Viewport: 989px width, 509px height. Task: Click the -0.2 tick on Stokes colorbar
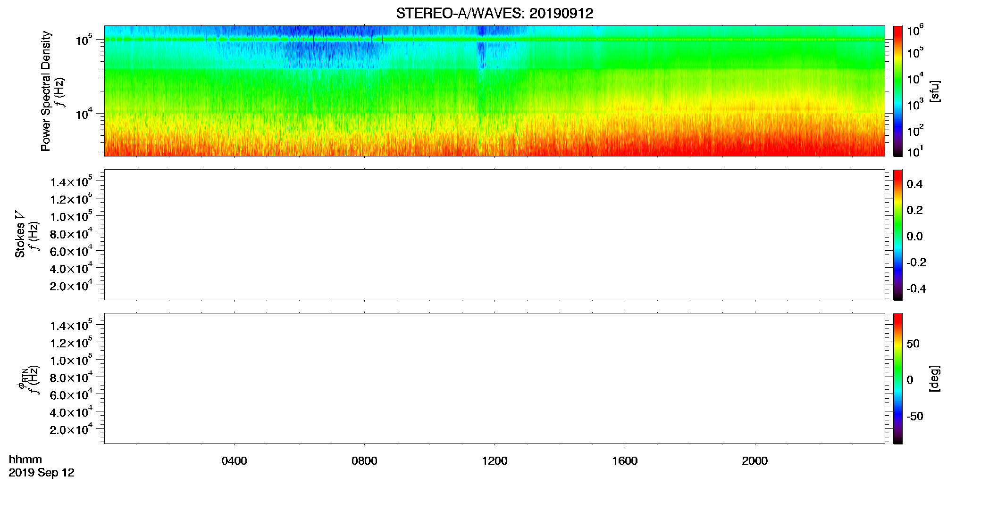(x=916, y=263)
